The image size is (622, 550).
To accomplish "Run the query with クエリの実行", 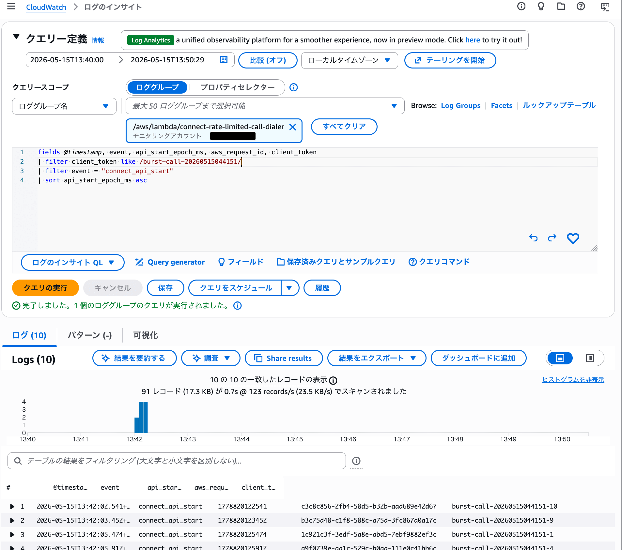I will (x=45, y=288).
